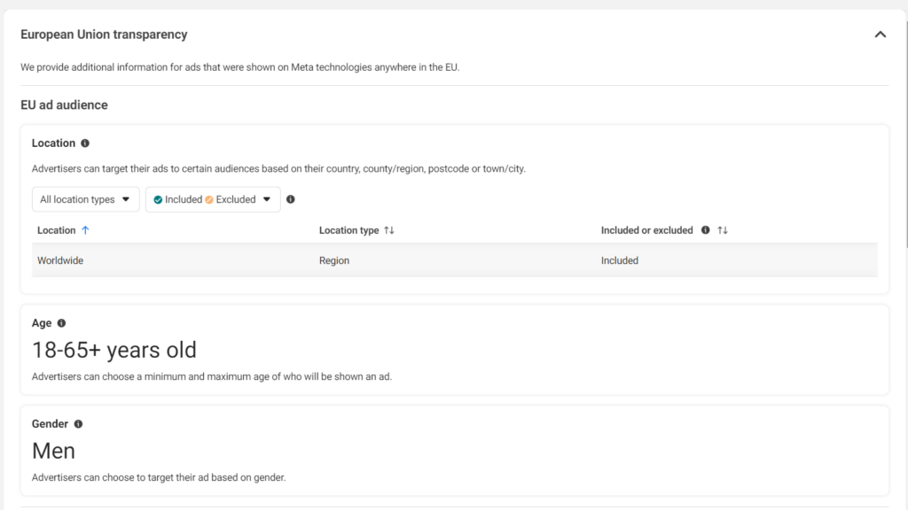Click the Location type column header label

pyautogui.click(x=348, y=230)
